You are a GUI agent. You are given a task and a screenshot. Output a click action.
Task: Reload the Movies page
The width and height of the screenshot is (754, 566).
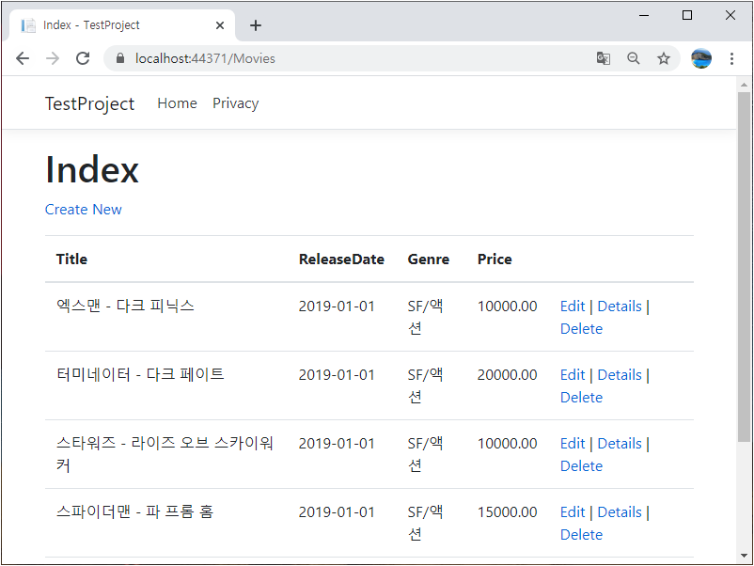coord(83,58)
